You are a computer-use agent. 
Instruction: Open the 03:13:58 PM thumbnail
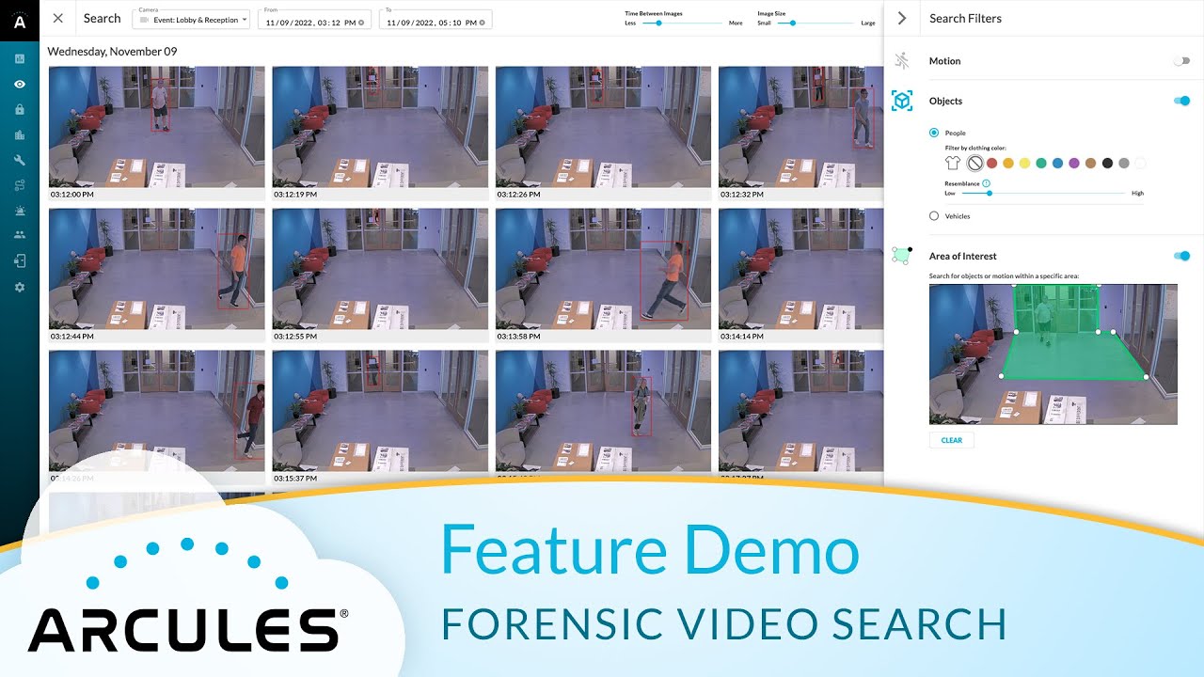[x=604, y=269]
